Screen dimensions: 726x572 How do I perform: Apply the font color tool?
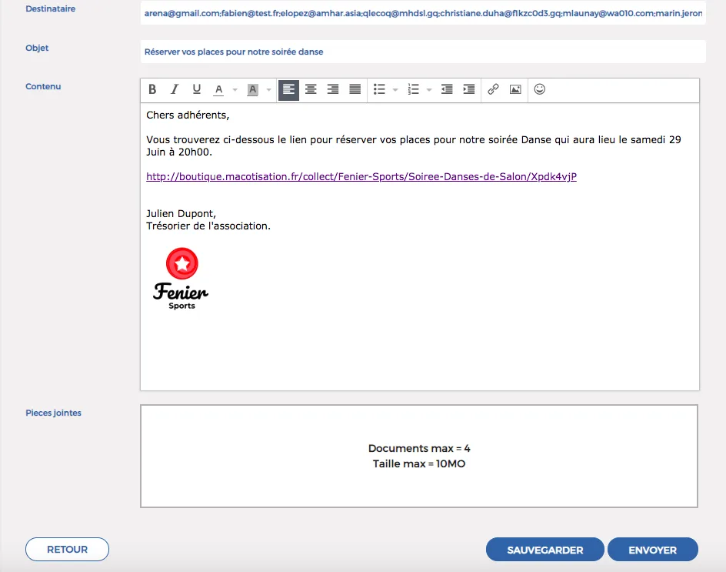(219, 89)
